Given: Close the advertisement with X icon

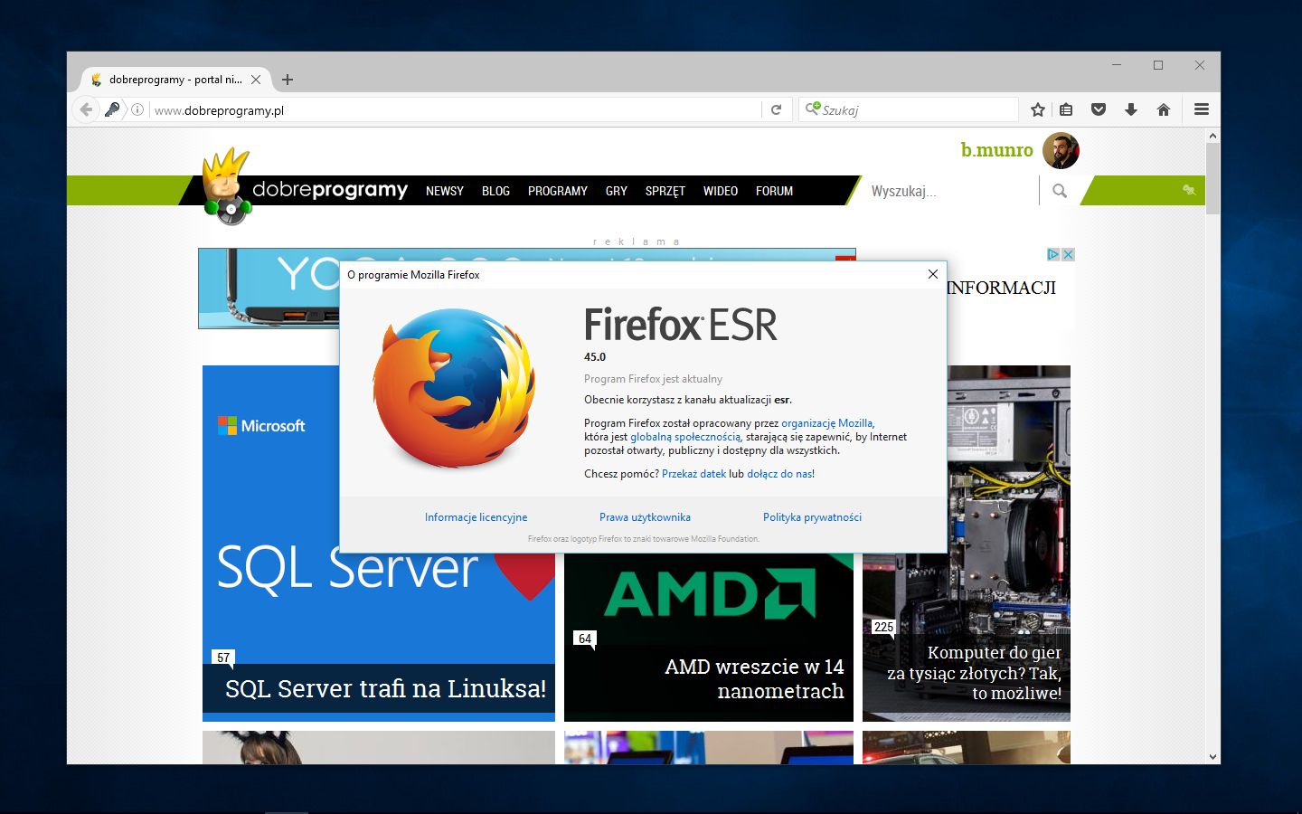Looking at the screenshot, I should (1068, 254).
